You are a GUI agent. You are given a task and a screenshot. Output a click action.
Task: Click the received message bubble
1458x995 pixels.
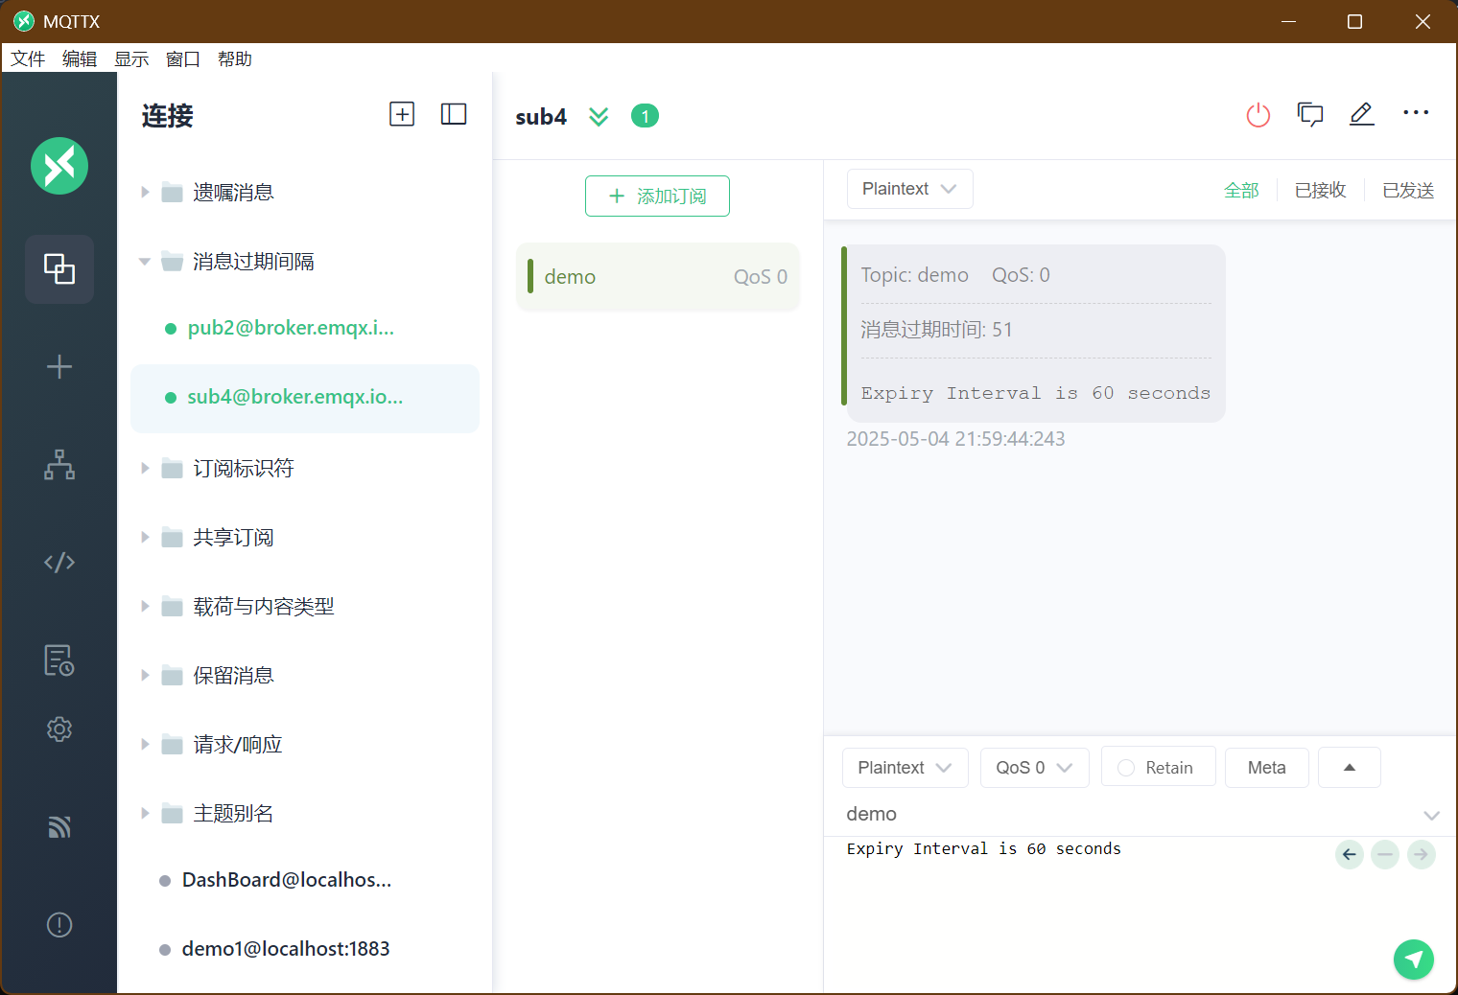1034,334
